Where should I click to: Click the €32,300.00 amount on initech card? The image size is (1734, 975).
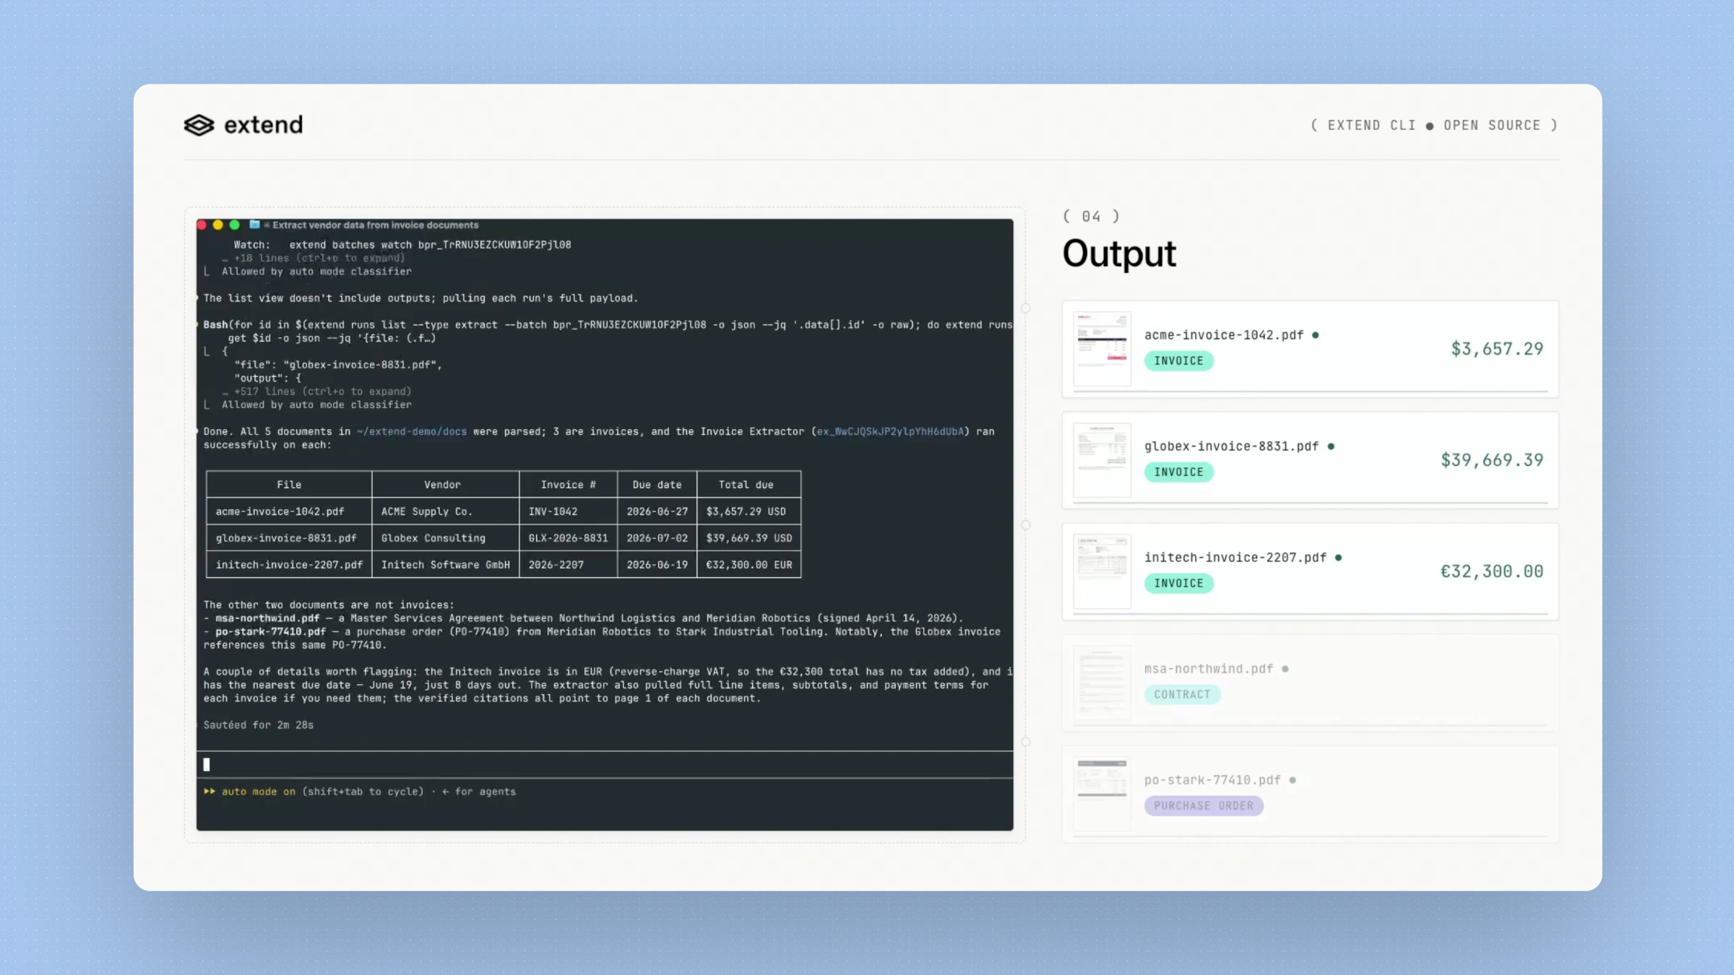tap(1492, 571)
